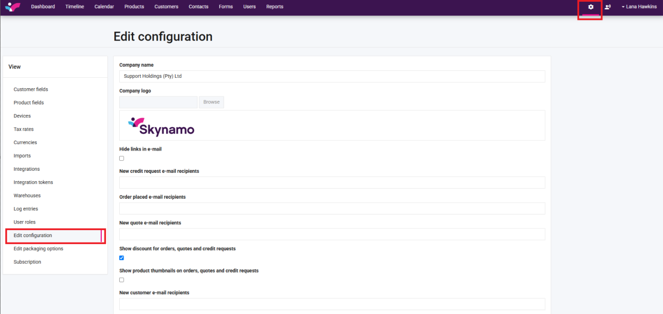Switch to the Calendar page
The width and height of the screenshot is (663, 314).
pos(104,7)
